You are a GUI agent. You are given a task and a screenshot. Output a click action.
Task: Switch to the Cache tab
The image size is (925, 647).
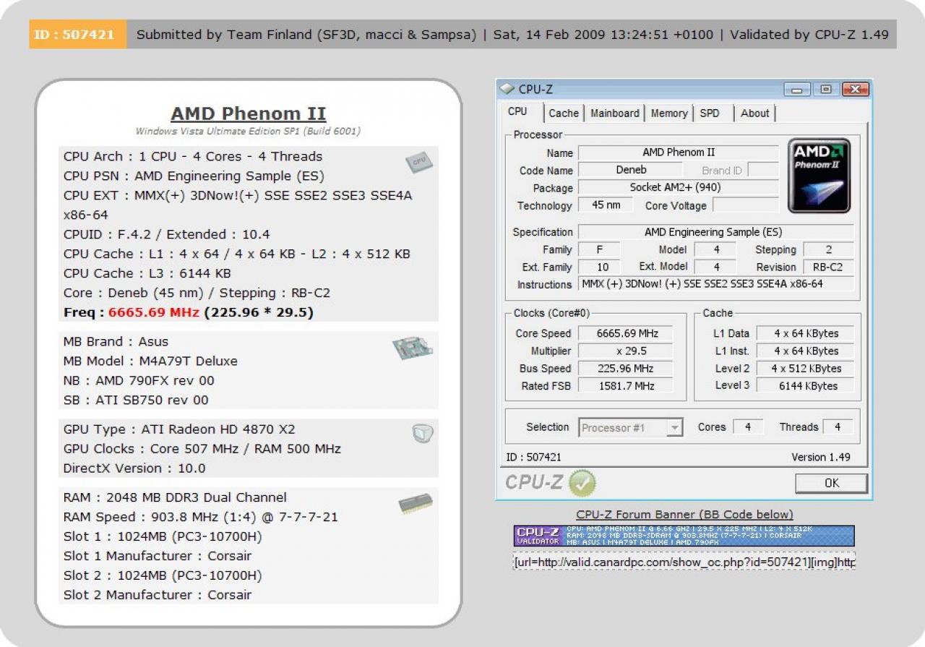563,113
